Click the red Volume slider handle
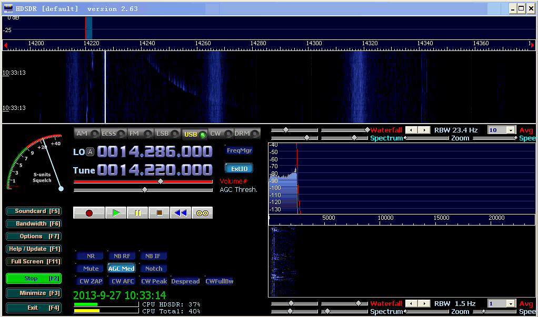 click(161, 181)
